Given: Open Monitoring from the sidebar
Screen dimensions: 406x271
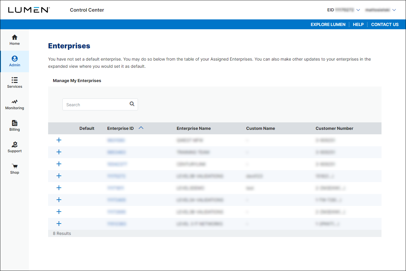Looking at the screenshot, I should tap(15, 104).
